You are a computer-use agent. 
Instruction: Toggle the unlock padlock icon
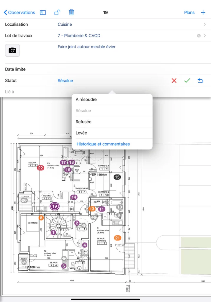pyautogui.click(x=58, y=12)
